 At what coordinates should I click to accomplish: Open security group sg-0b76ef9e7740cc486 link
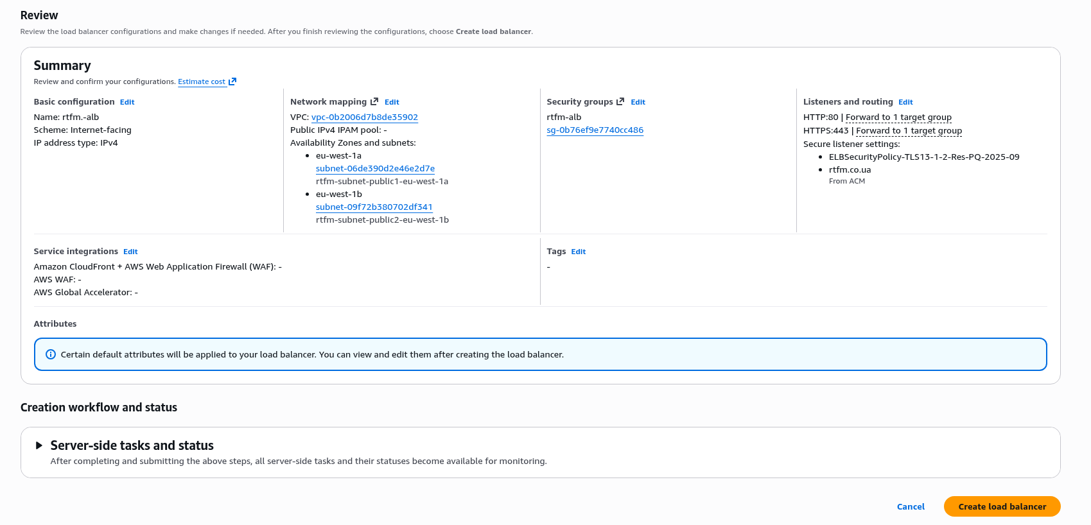(595, 130)
